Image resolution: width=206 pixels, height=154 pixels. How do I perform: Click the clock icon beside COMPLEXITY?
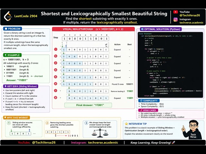tap(141, 101)
